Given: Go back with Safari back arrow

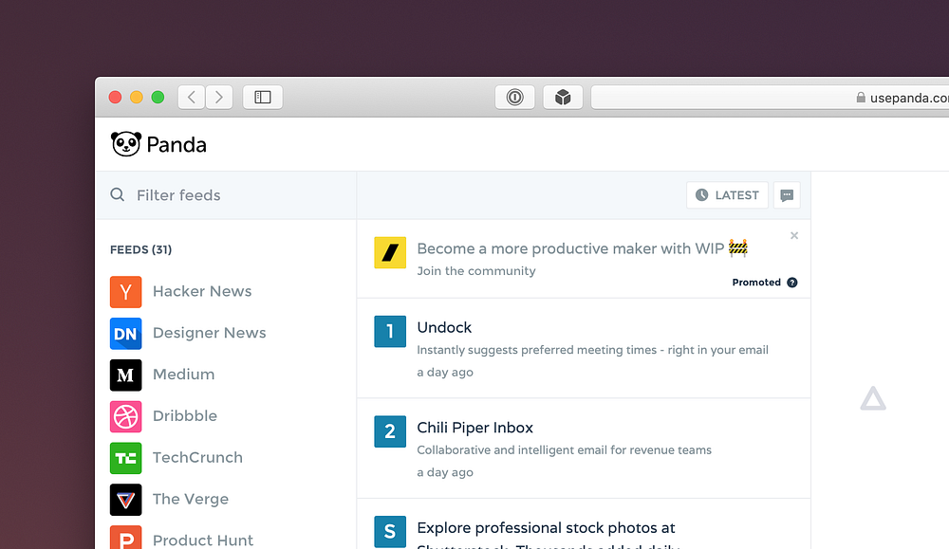Looking at the screenshot, I should [x=192, y=97].
